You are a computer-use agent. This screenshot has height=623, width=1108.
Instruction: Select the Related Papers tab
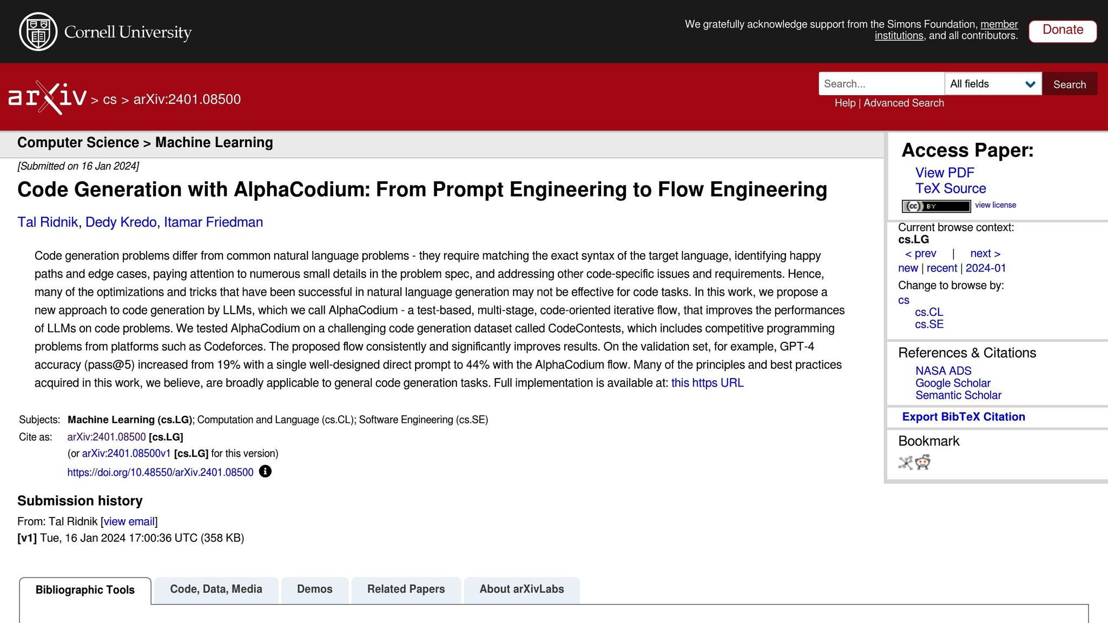click(x=406, y=589)
